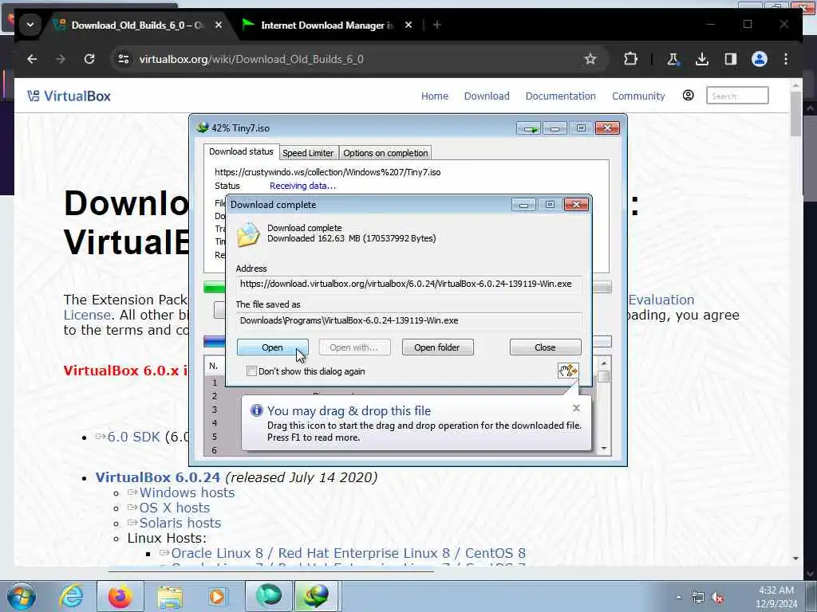Open the Extensions puzzle icon

point(630,59)
